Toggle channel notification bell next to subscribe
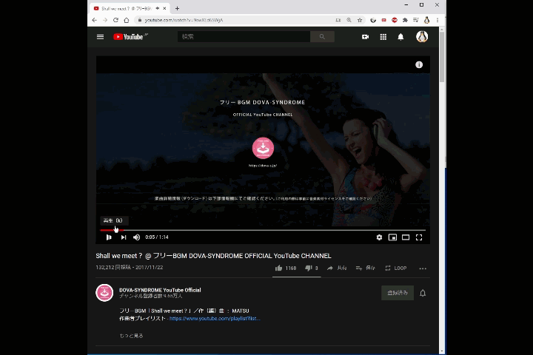This screenshot has height=355, width=533. pos(423,293)
